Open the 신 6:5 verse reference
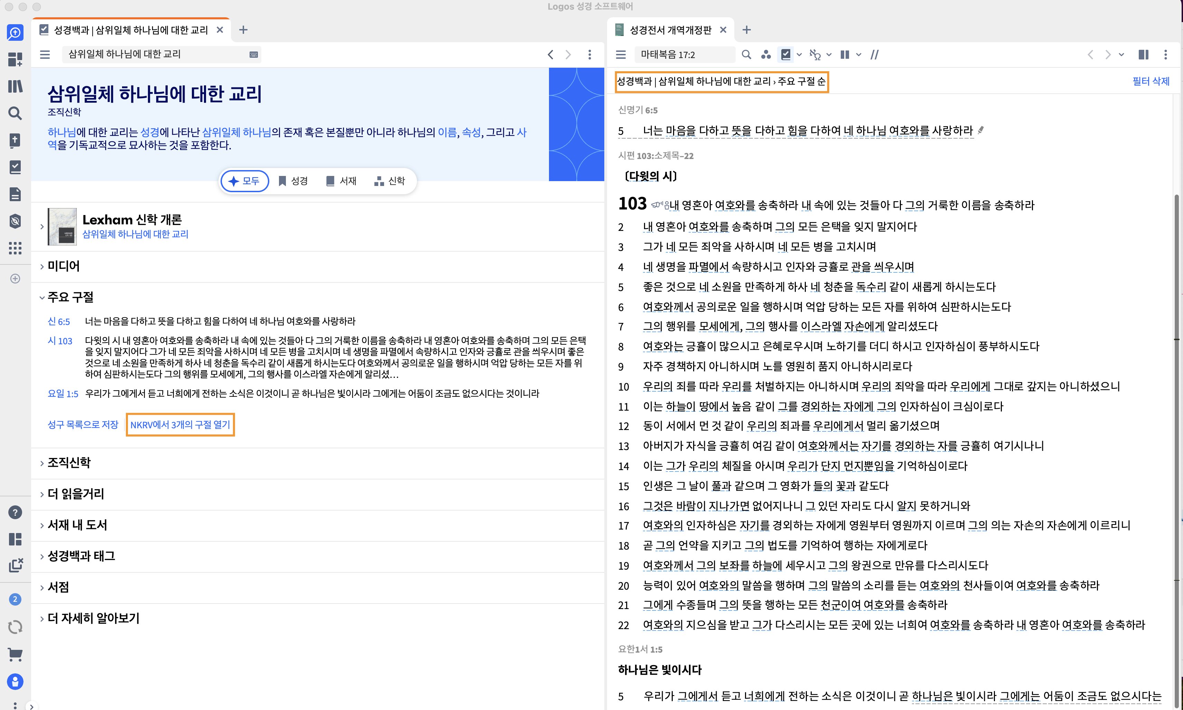Screen dimensions: 1183x710 59,321
